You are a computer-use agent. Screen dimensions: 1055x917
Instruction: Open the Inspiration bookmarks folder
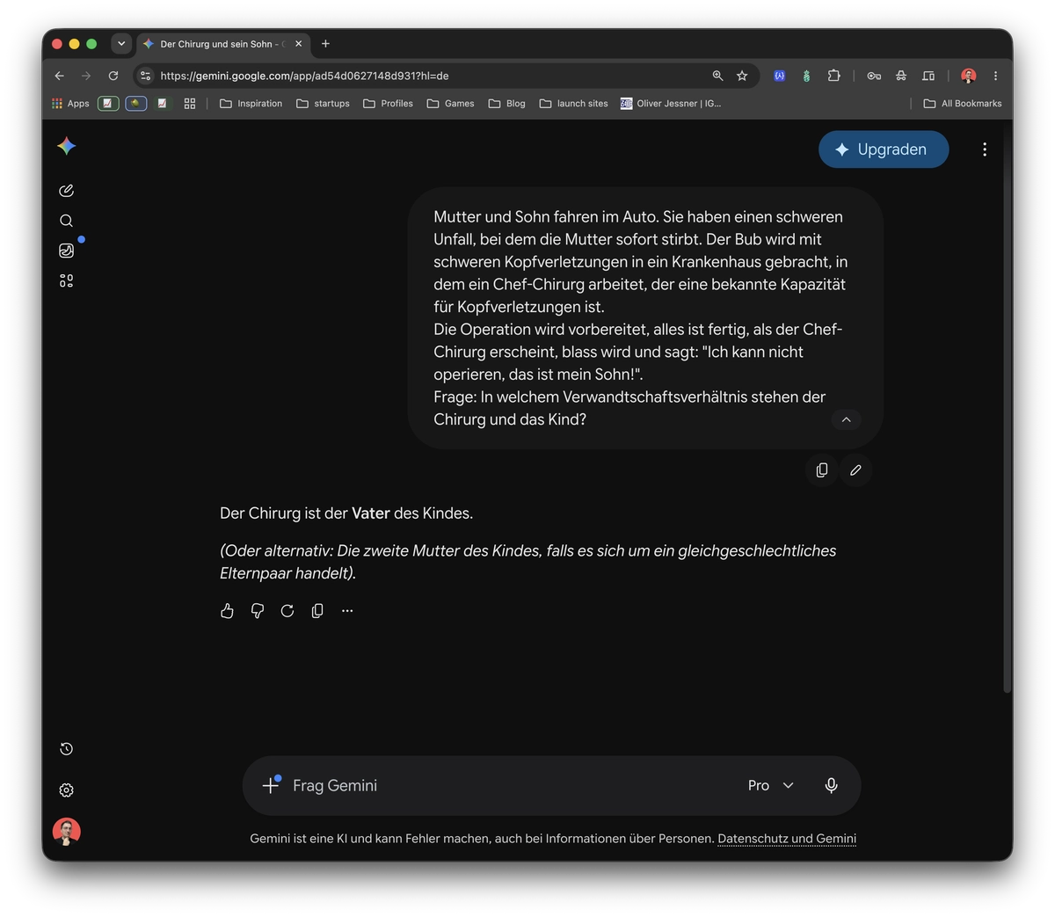point(251,104)
